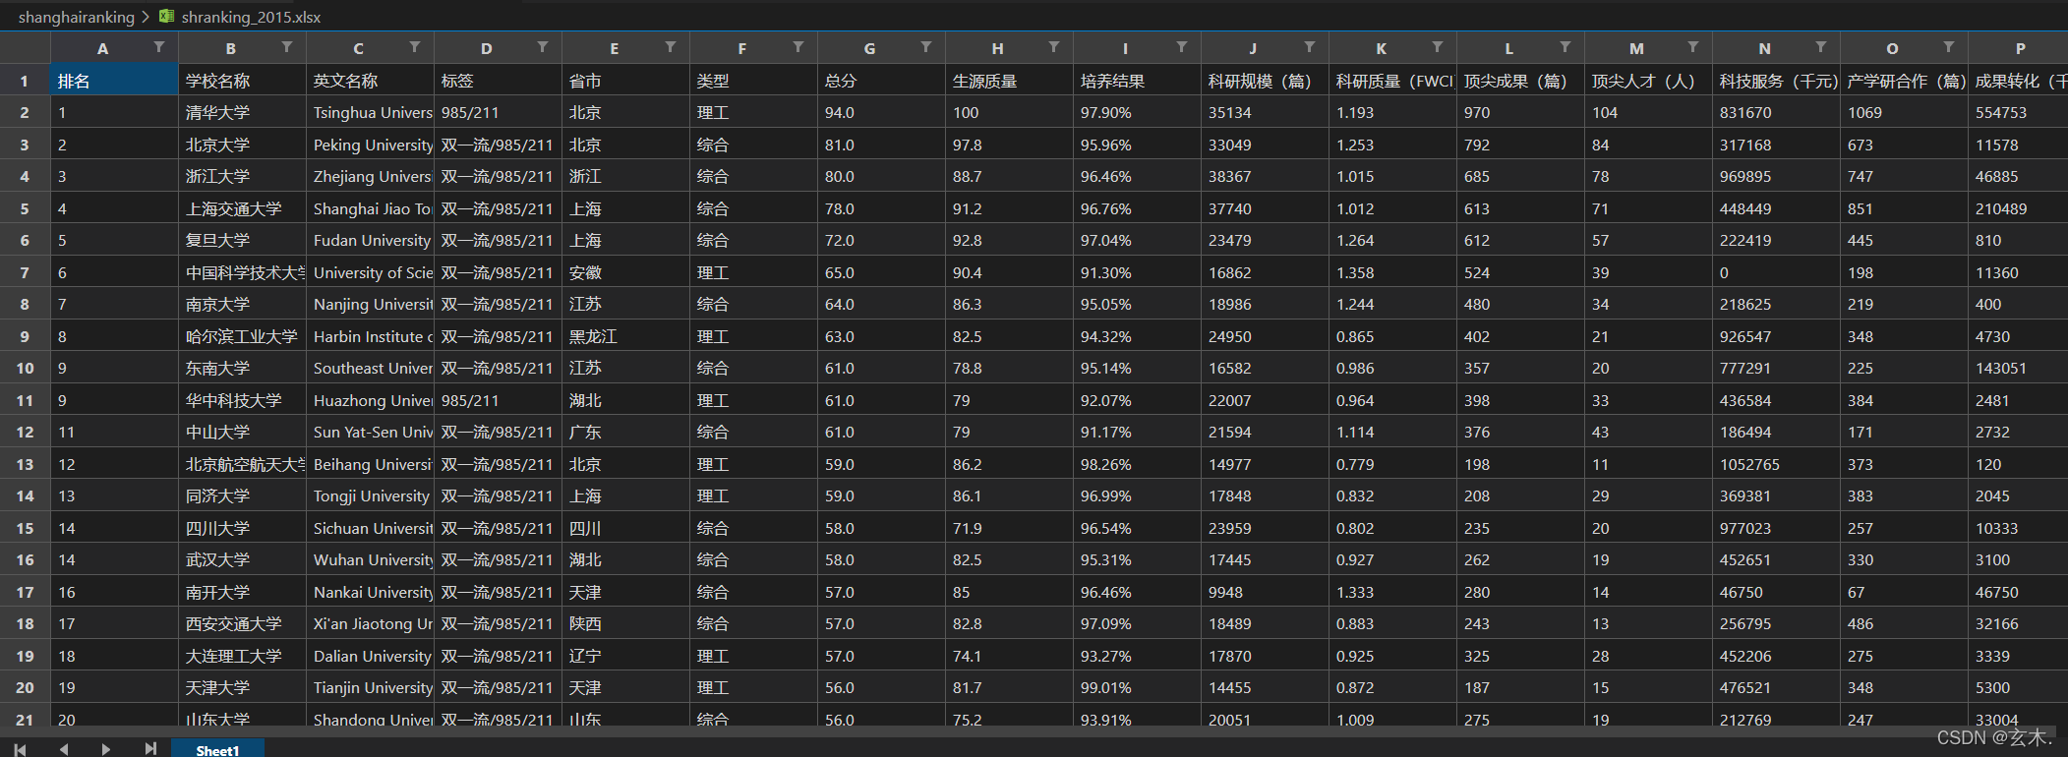Open filter icon on column K
Image resolution: width=2068 pixels, height=757 pixels.
[1438, 47]
